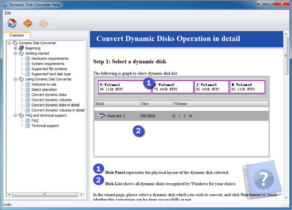Screen dimensions: 292x210
Task: Open the Welcome to use topic
Action: tap(44, 84)
